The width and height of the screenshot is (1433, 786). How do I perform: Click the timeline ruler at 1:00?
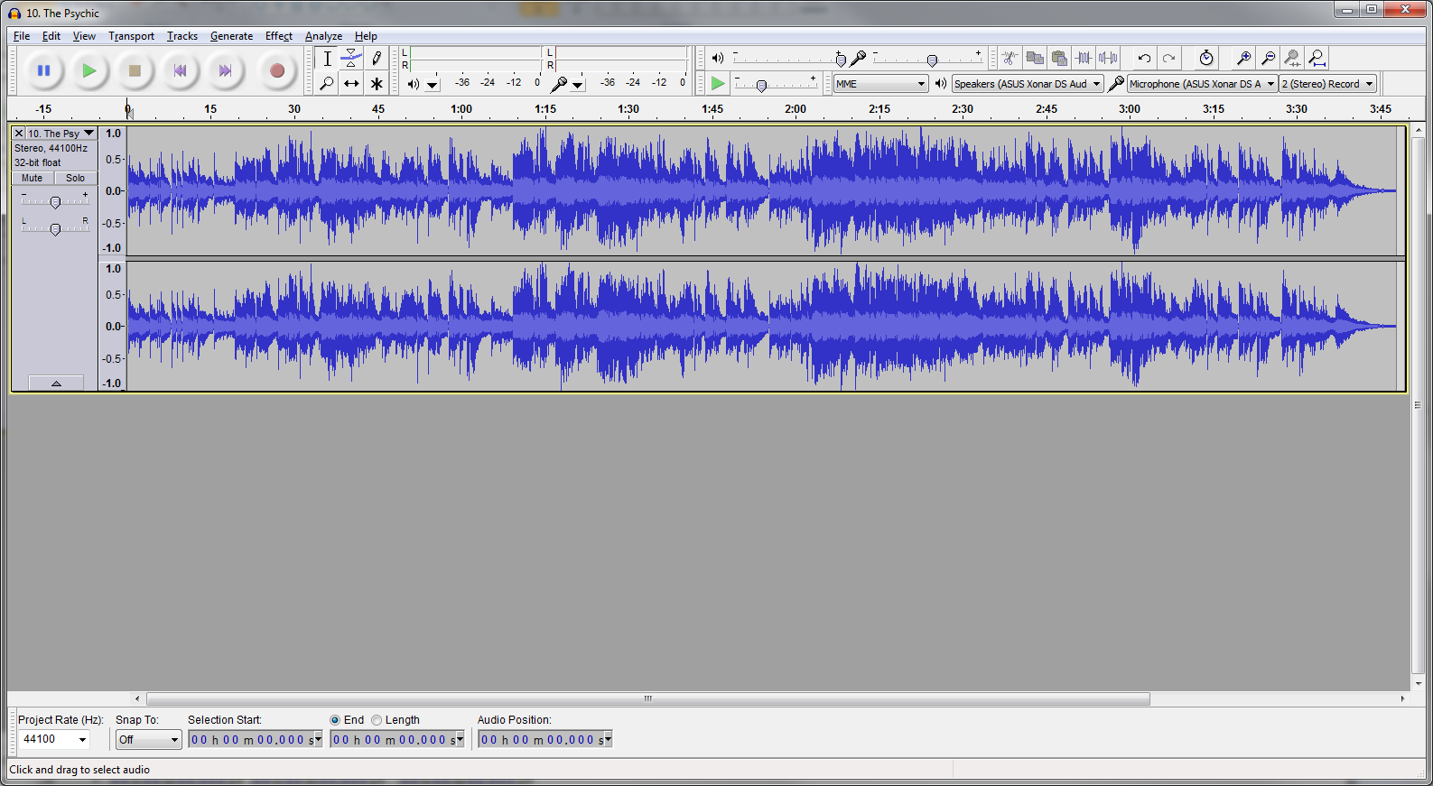[x=461, y=109]
